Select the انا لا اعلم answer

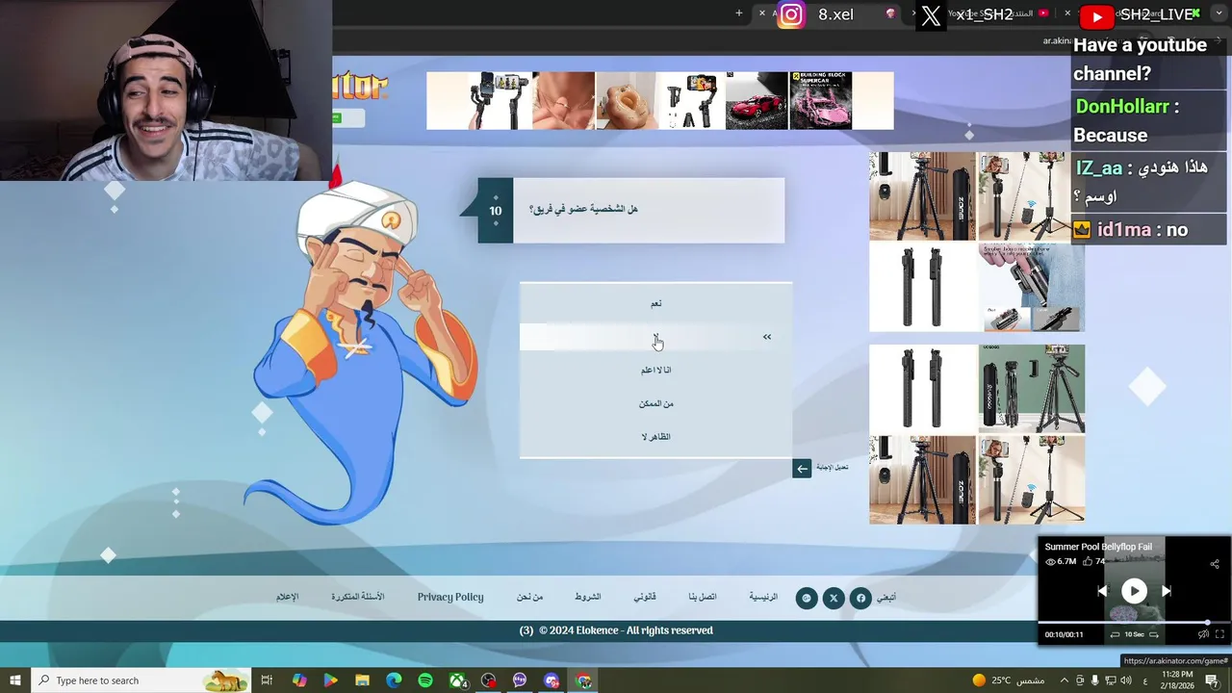click(x=655, y=370)
